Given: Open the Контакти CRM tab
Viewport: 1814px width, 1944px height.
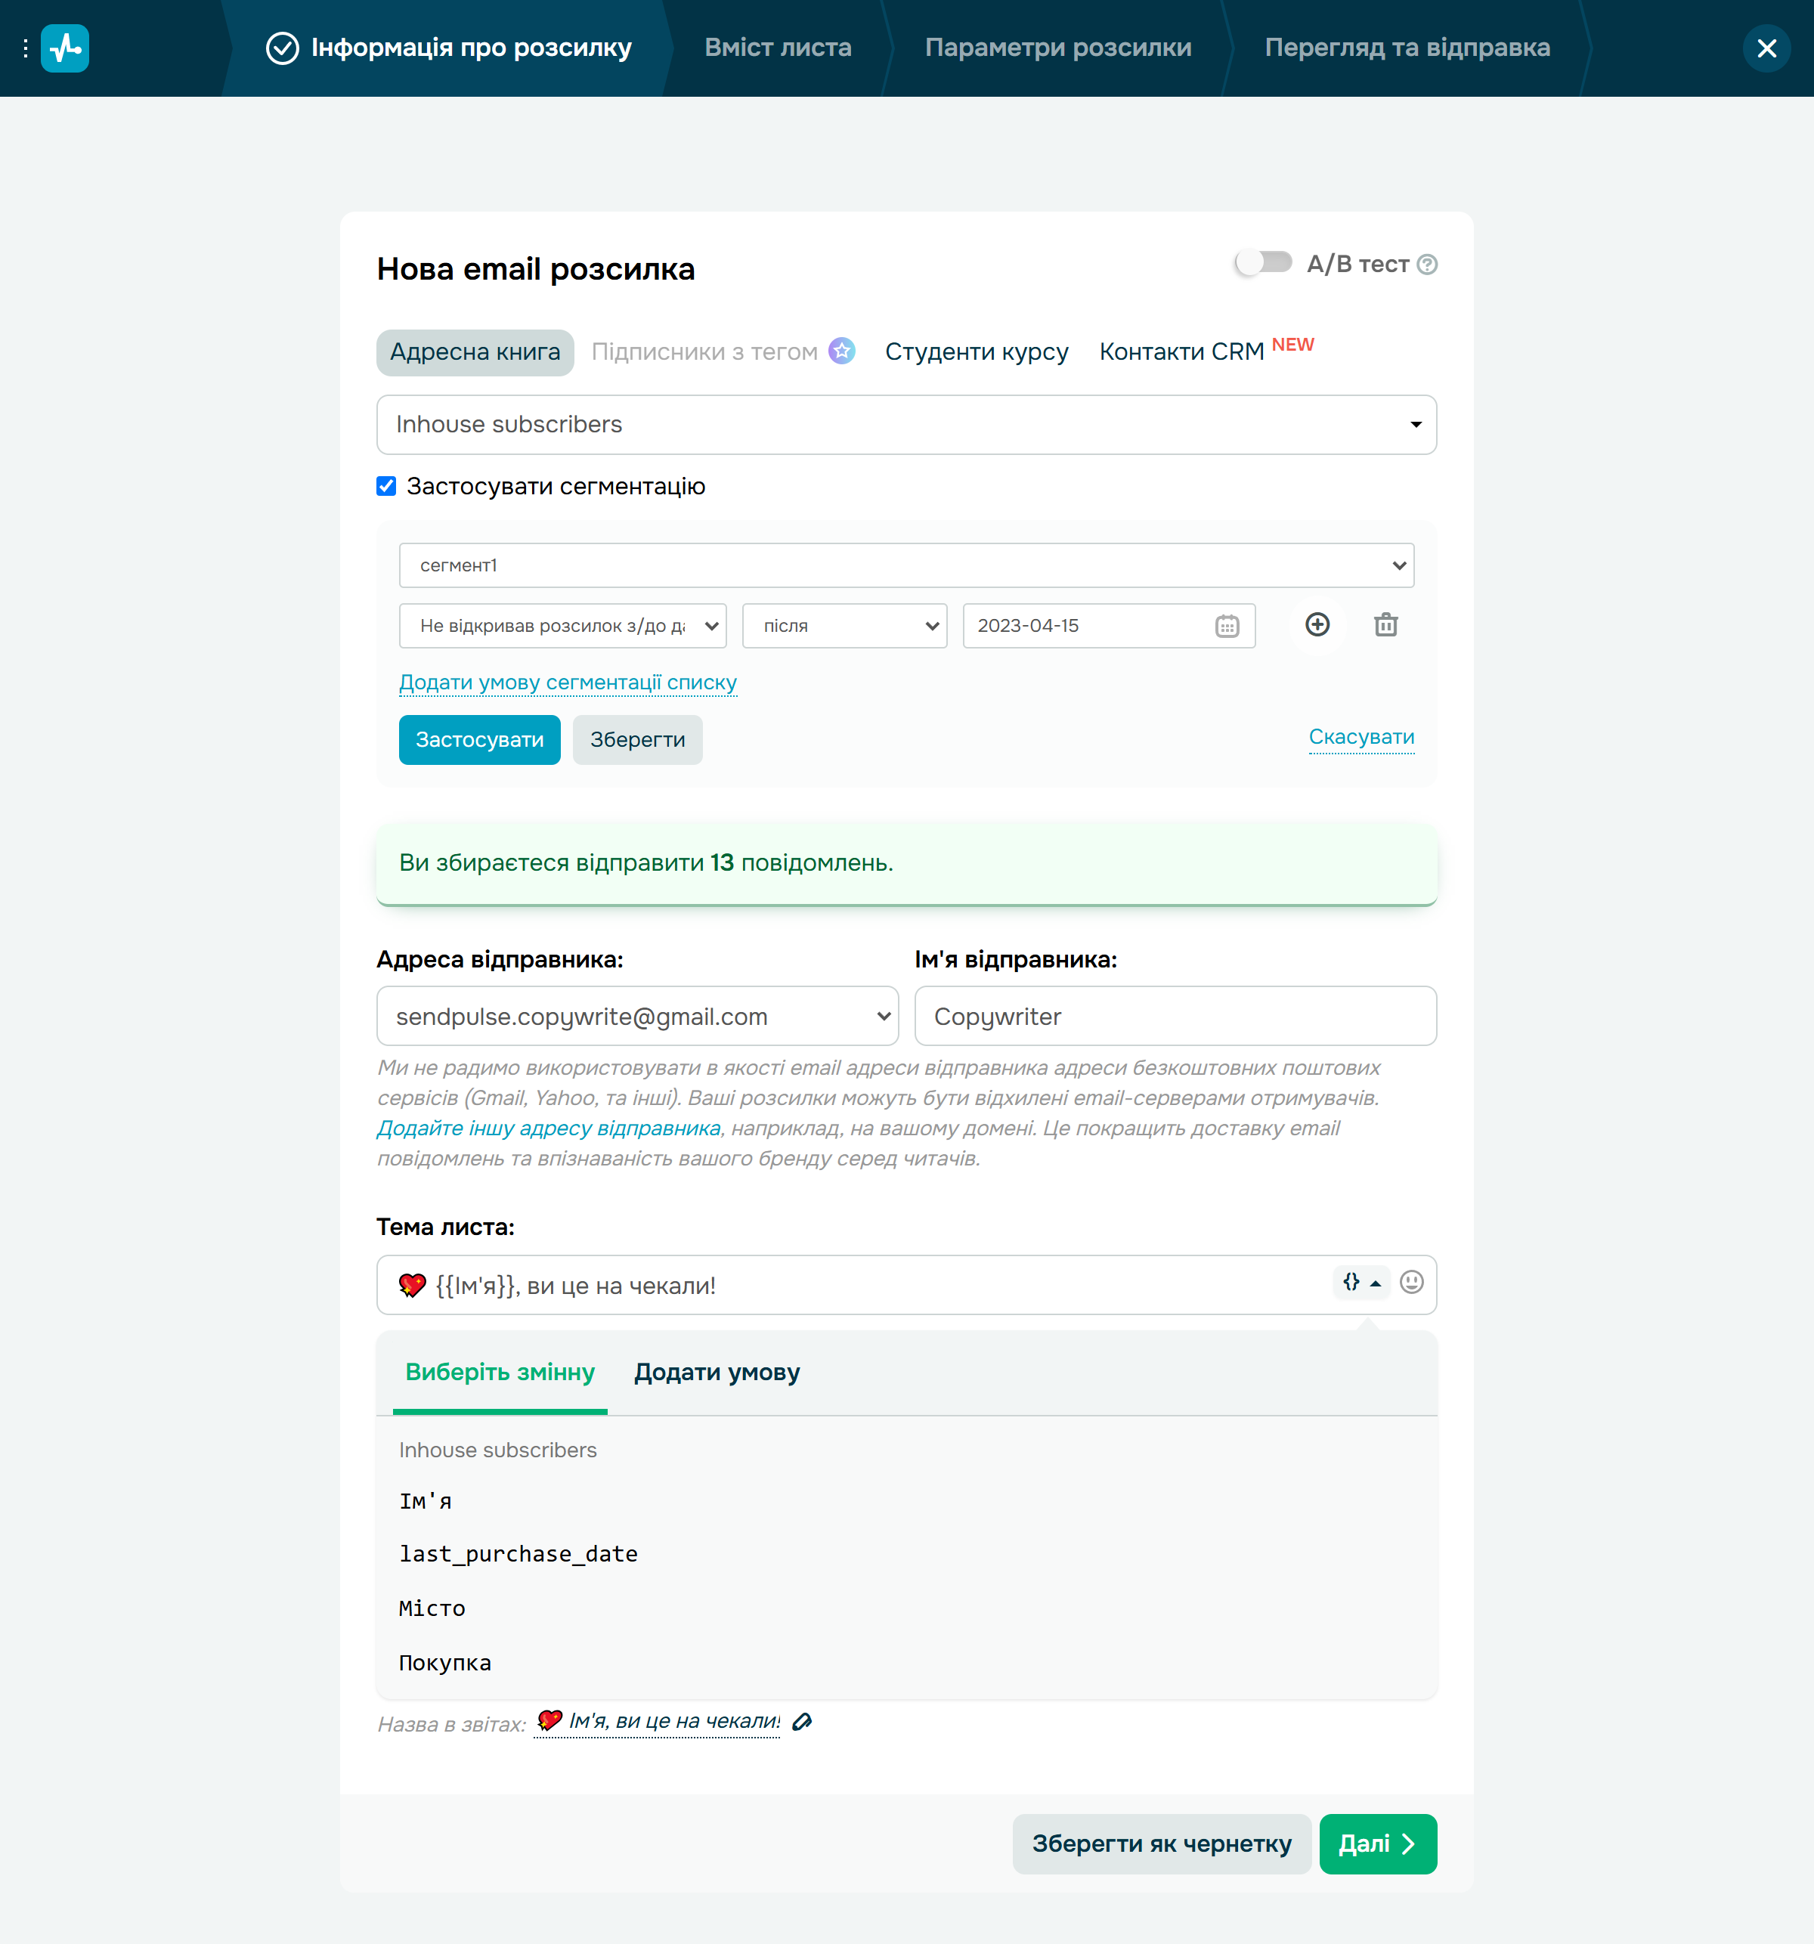Looking at the screenshot, I should point(1182,351).
